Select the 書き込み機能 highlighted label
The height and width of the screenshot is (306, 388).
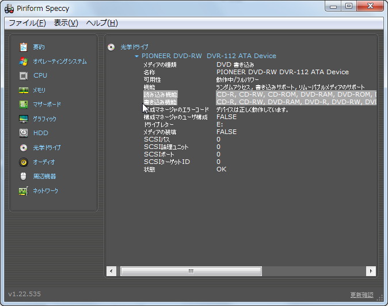click(x=161, y=102)
